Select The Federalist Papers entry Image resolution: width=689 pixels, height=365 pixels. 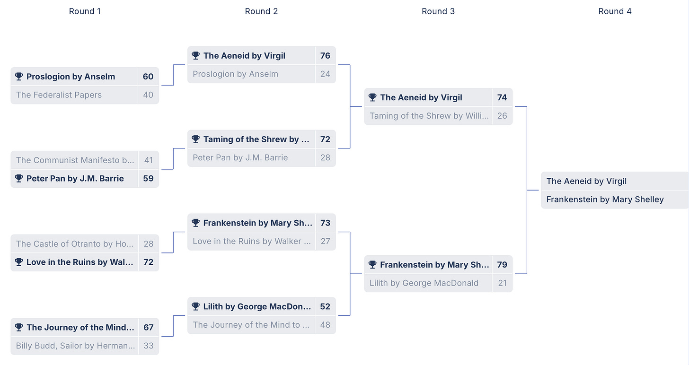pos(85,95)
